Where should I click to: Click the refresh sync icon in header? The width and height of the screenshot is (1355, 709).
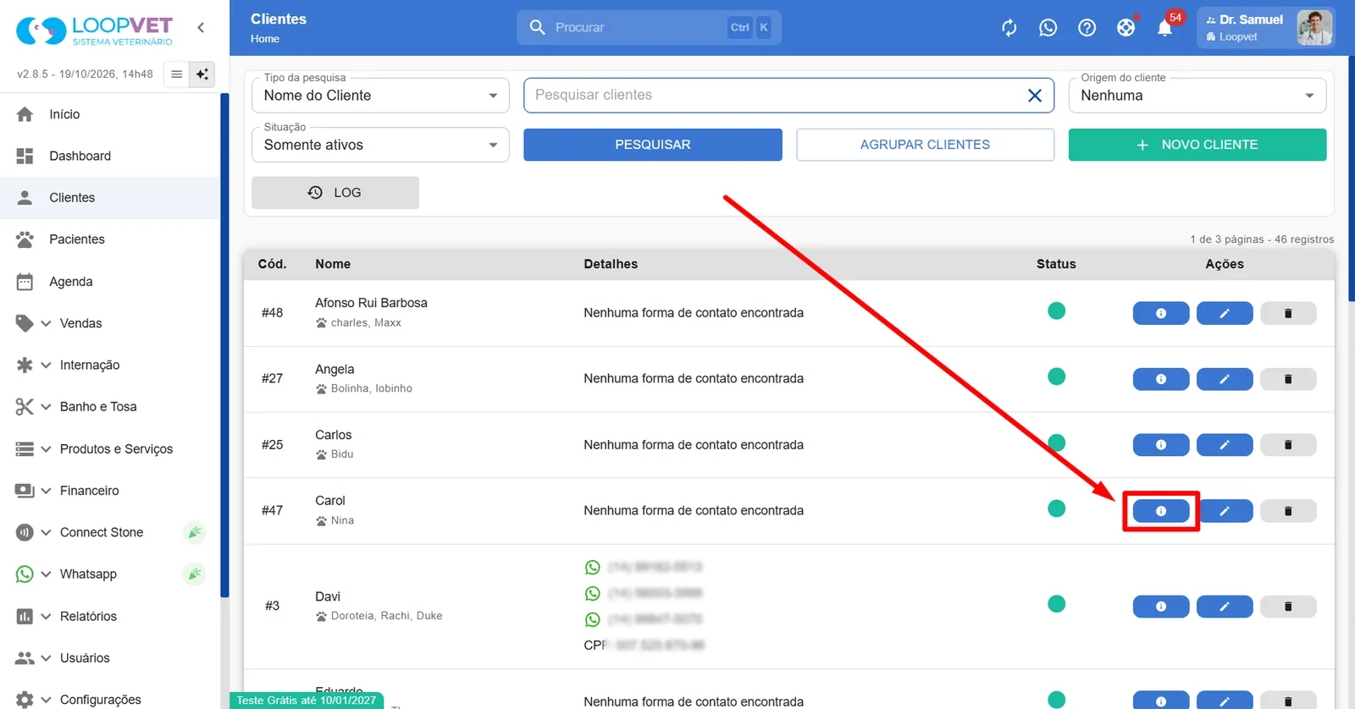coord(1009,28)
